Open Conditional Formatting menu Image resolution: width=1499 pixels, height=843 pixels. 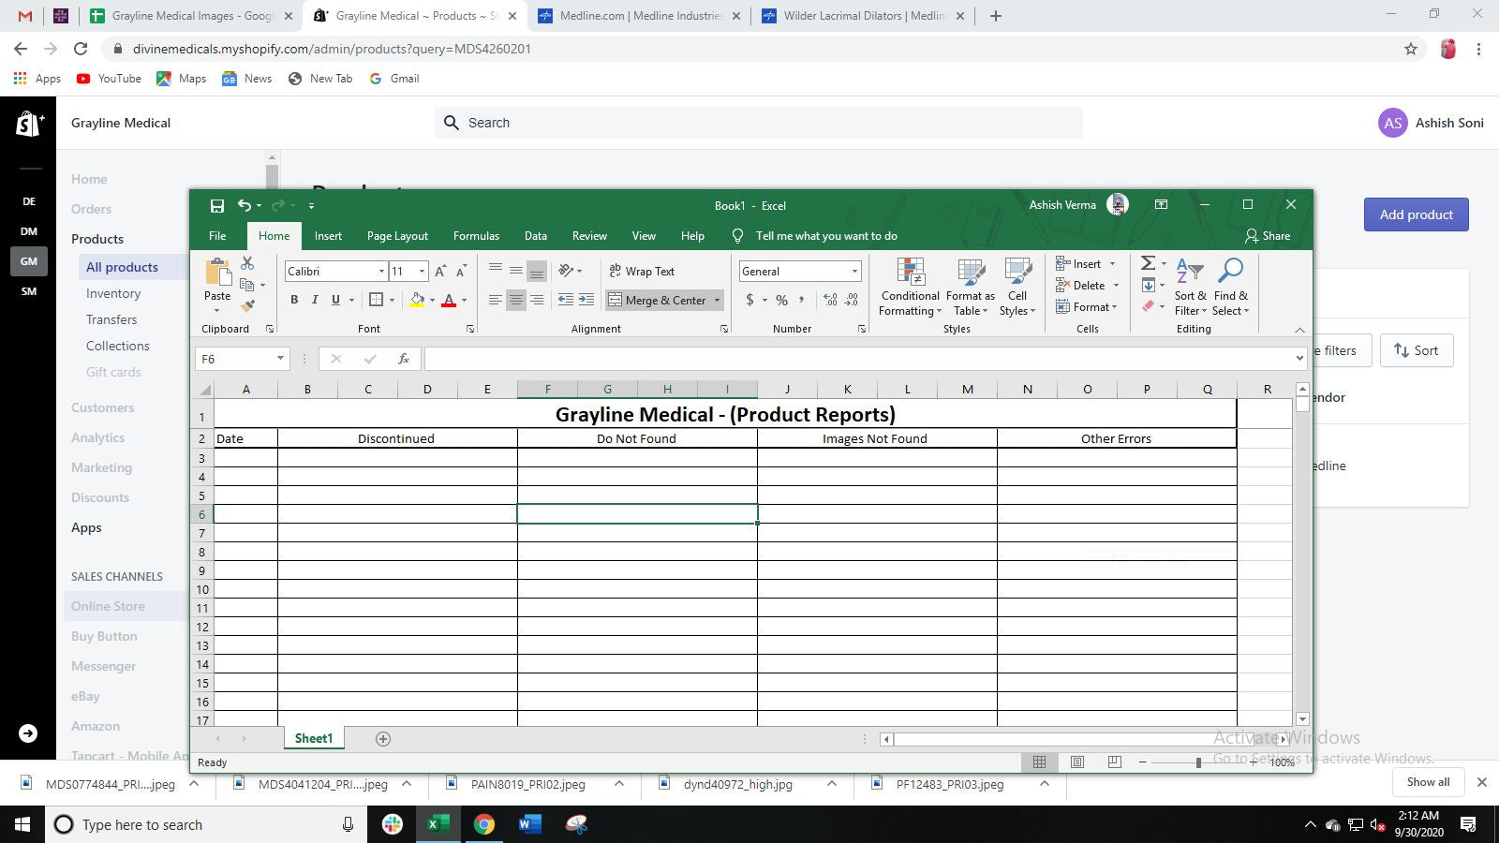click(910, 288)
